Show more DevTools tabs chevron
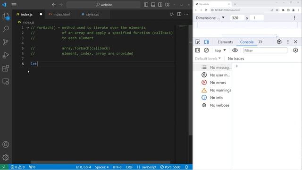Image resolution: width=302 pixels, height=170 pixels. click(260, 42)
